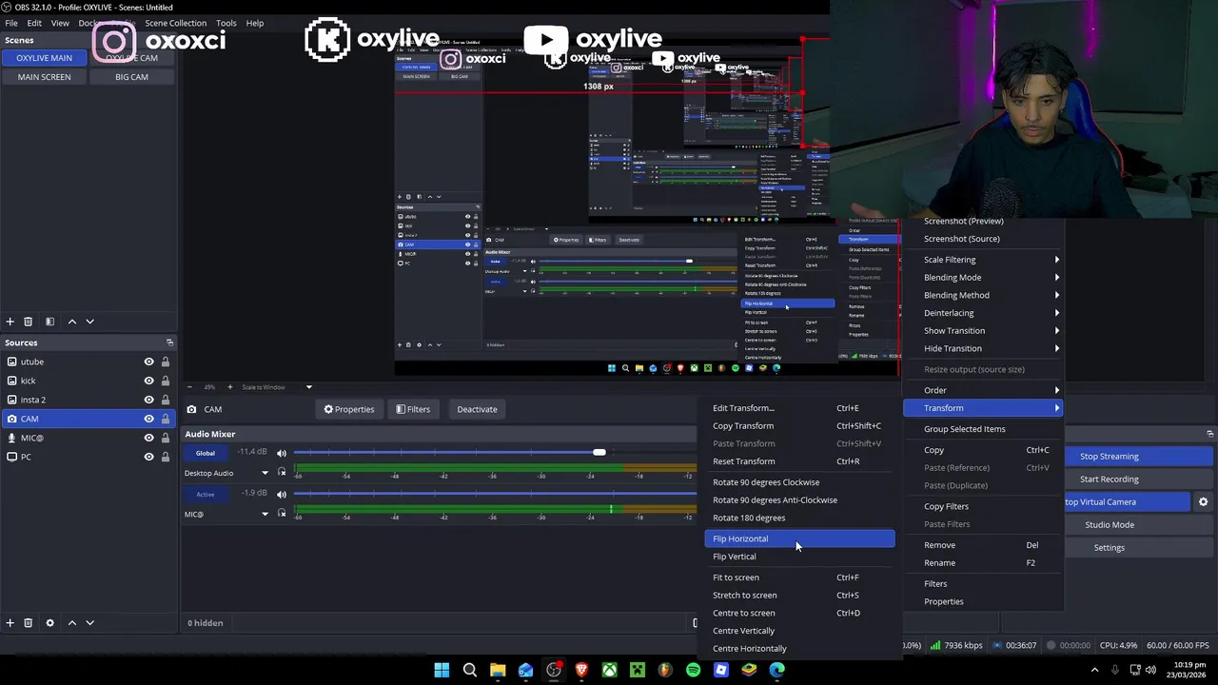Viewport: 1218px width, 685px height.
Task: Open Microsoft Edge from the taskbar
Action: 776,670
